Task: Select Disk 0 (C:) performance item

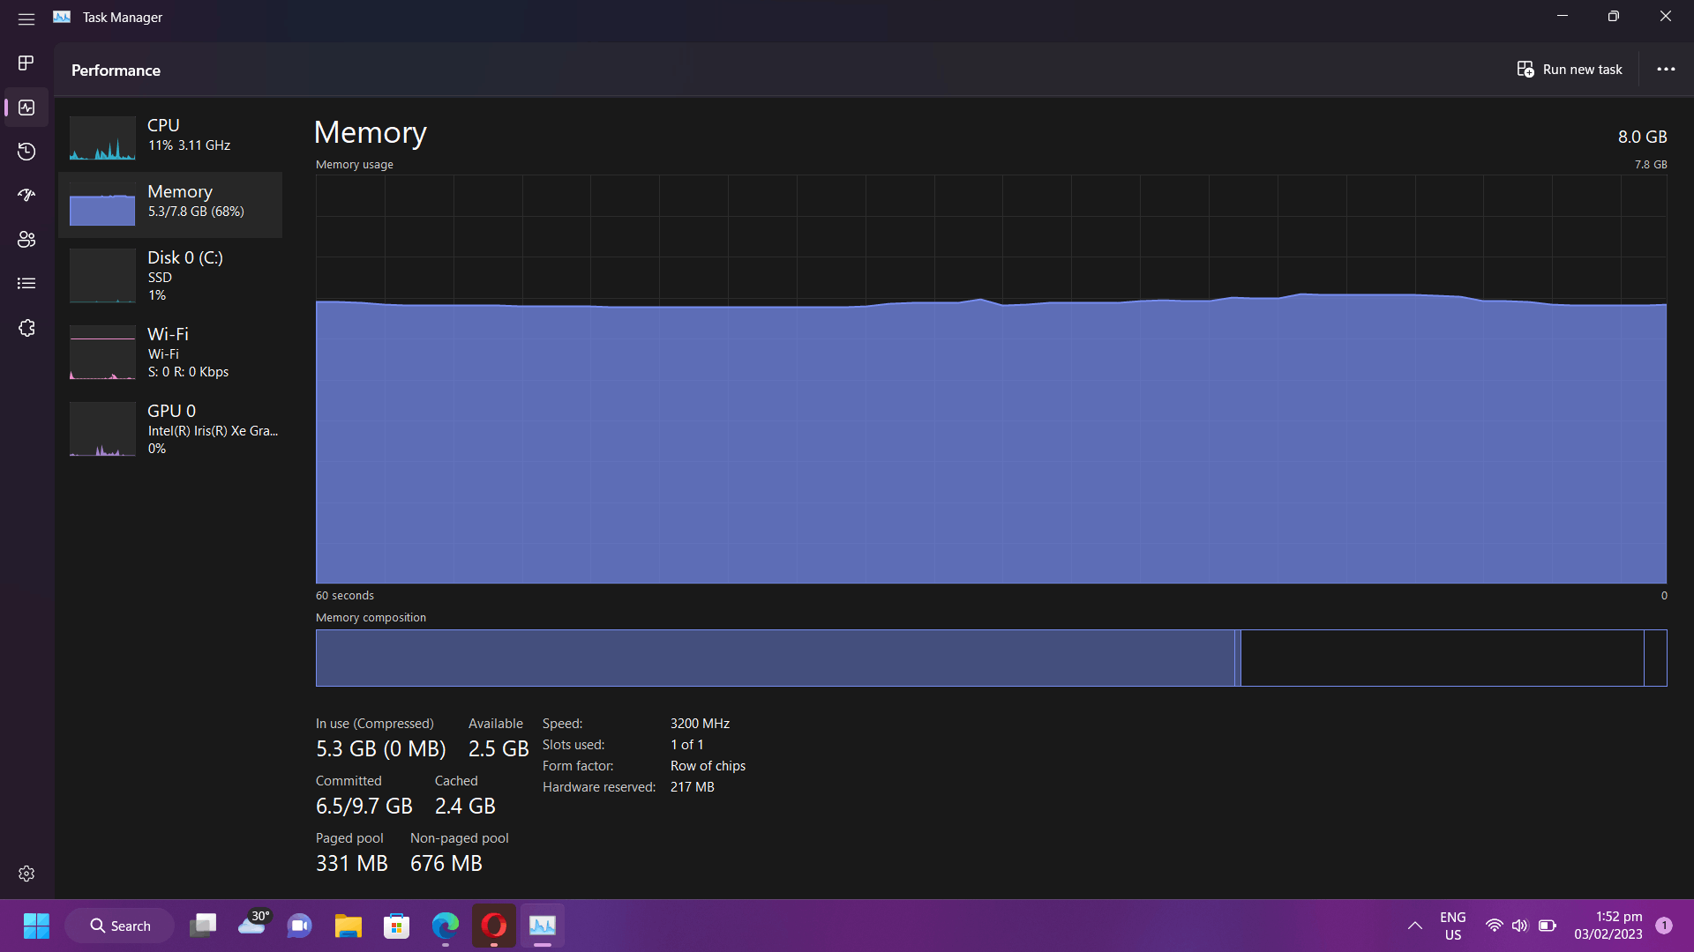Action: point(170,275)
